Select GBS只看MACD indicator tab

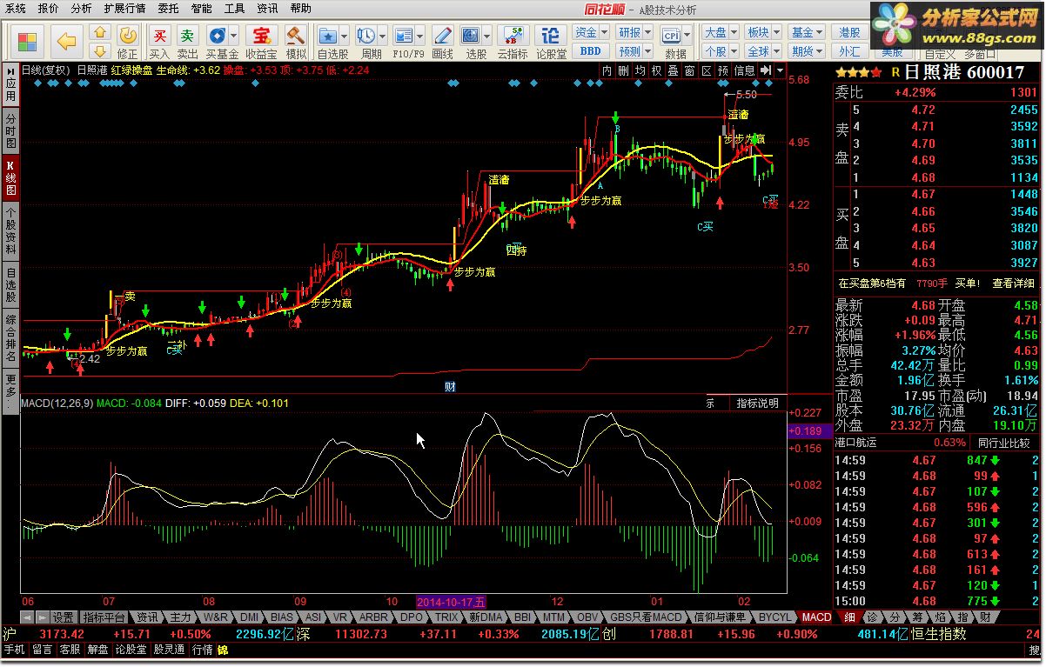647,617
